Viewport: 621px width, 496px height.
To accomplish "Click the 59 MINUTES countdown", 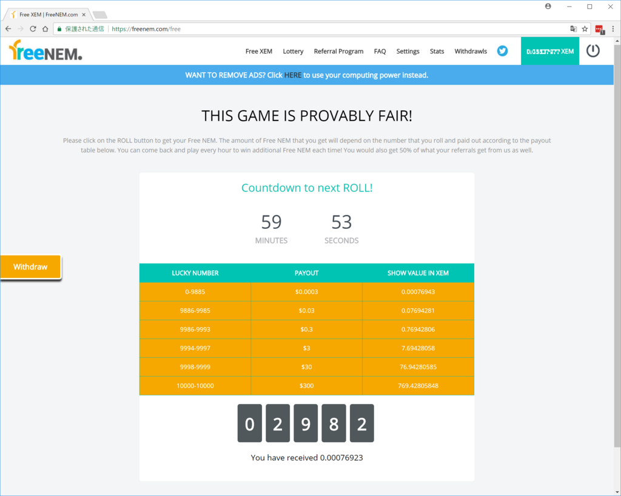I will [x=271, y=229].
